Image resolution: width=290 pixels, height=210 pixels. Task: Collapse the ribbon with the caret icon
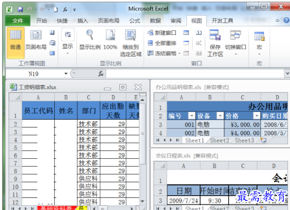[277, 21]
